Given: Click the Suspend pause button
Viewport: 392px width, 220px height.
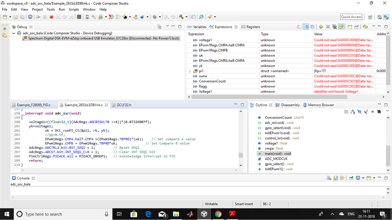Looking at the screenshot, I should [45, 17].
